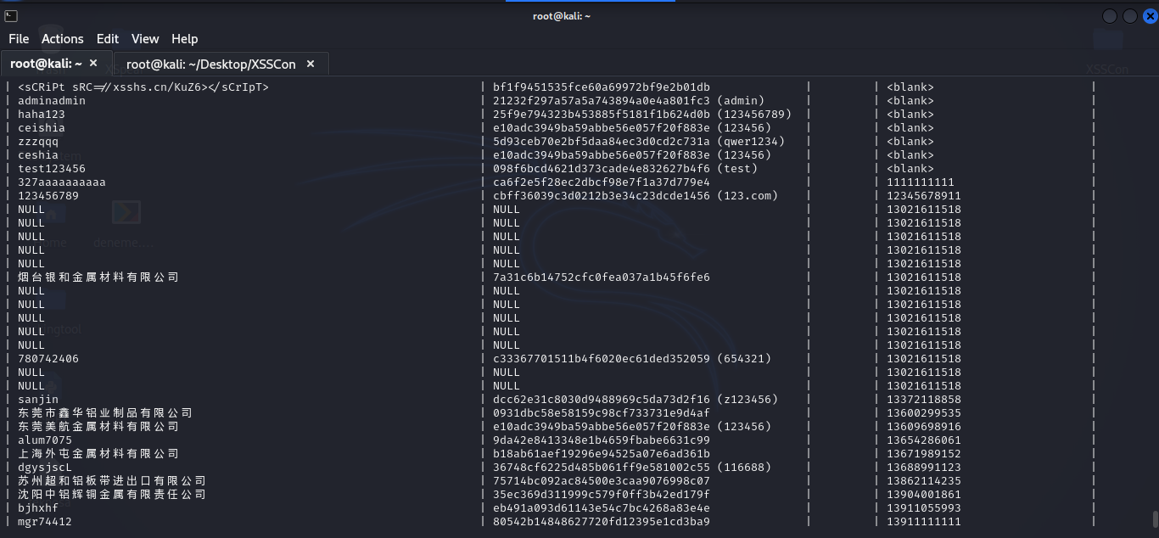Click the 上海外屯金属材料有限公司 entry
The height and width of the screenshot is (538, 1159).
click(x=98, y=454)
